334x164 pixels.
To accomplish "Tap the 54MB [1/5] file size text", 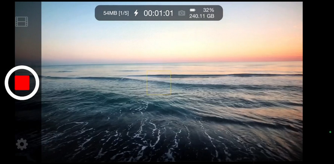I will click(116, 13).
